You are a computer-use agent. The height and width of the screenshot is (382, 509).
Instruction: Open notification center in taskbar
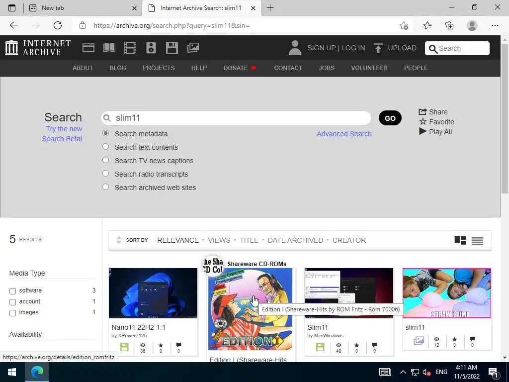(493, 372)
